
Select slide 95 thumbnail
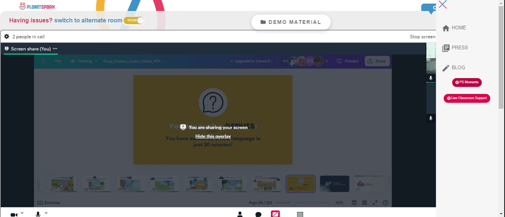300,184
